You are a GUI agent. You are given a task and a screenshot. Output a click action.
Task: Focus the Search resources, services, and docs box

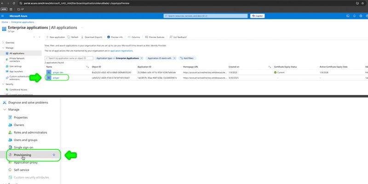(206, 16)
